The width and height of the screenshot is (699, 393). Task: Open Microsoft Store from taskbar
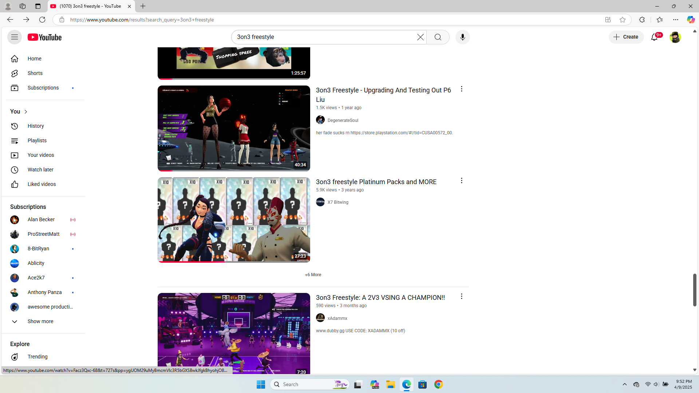423,384
